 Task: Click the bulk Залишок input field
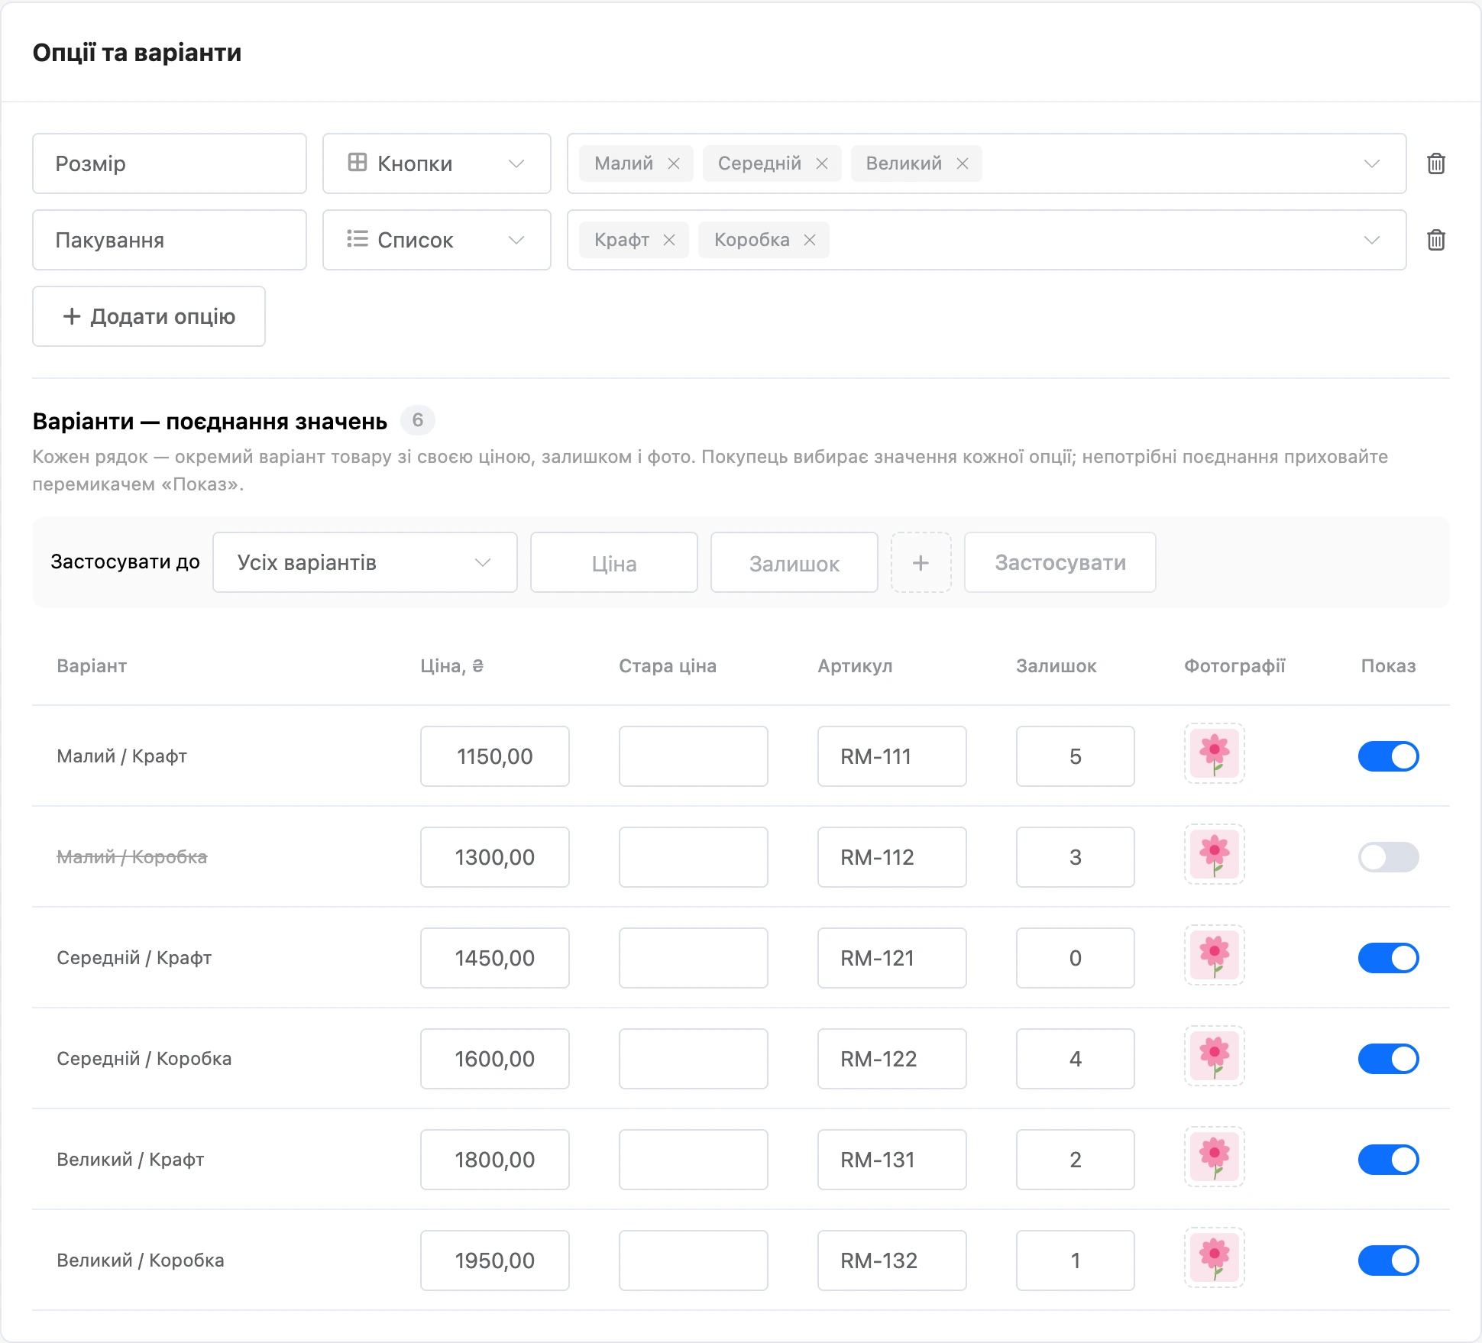pyautogui.click(x=794, y=562)
